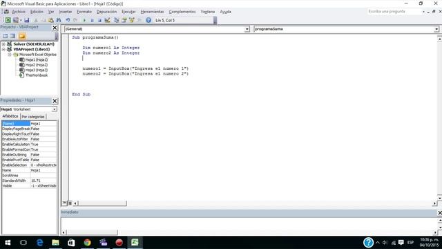Open the Herramientas menu
Viewport: 442px width, 249px height.
pyautogui.click(x=152, y=12)
